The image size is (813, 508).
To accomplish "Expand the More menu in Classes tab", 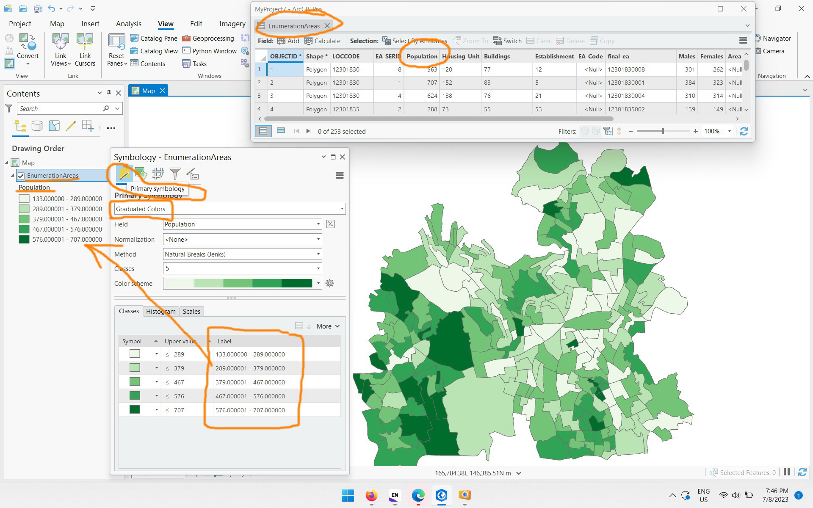I will click(327, 326).
